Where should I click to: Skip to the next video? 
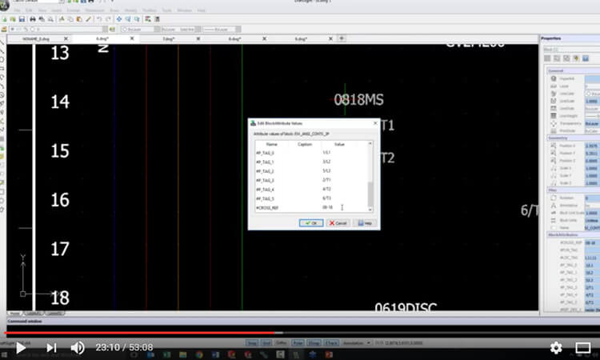[51, 348]
